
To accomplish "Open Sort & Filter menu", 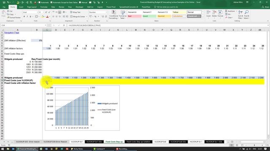I will tap(240, 15).
